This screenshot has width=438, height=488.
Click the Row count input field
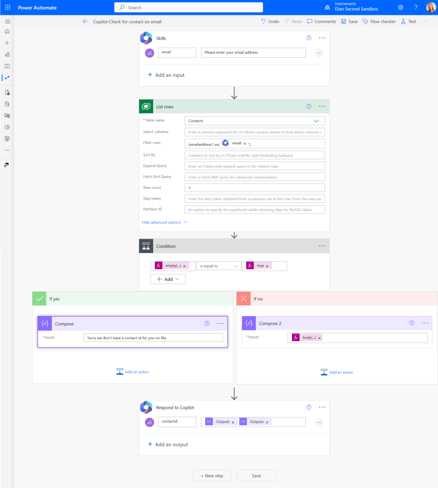click(x=255, y=188)
